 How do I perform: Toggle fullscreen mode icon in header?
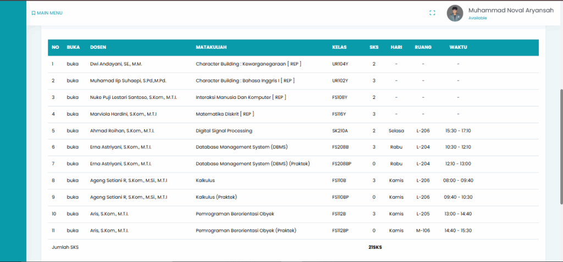pyautogui.click(x=432, y=13)
